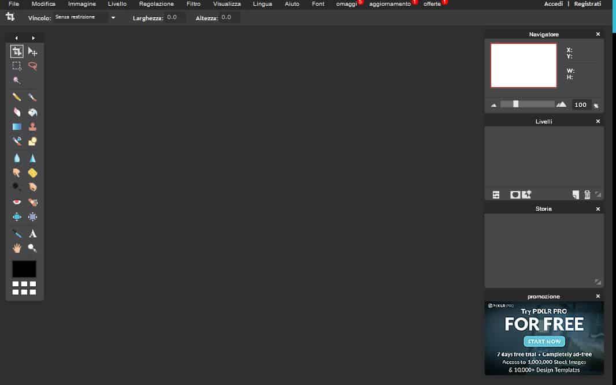Close the Storia panel
Image resolution: width=616 pixels, height=385 pixels.
(x=598, y=208)
